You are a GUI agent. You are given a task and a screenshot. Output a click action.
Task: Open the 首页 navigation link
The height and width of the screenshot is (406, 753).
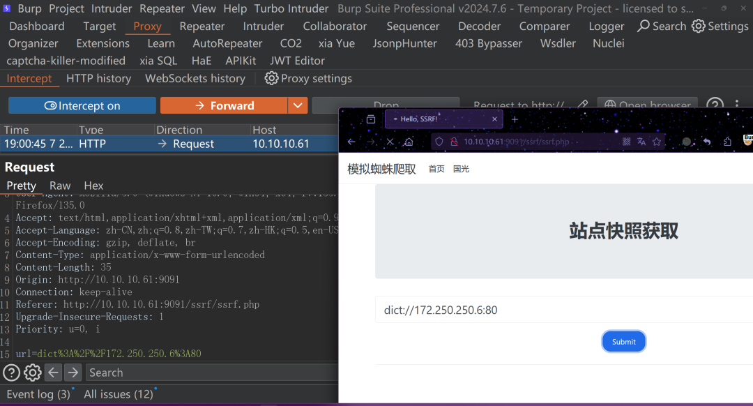(436, 169)
